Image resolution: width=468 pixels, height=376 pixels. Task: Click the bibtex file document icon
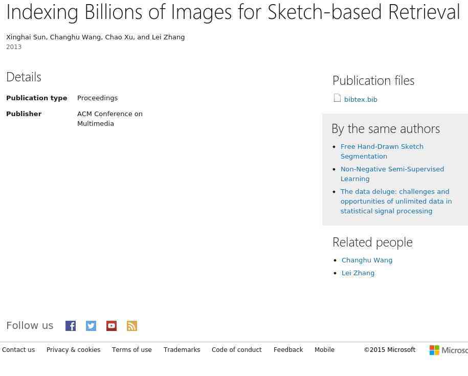click(x=337, y=98)
